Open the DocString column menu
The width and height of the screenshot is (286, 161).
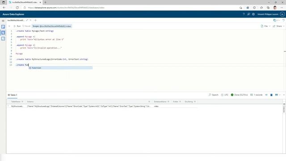195,102
